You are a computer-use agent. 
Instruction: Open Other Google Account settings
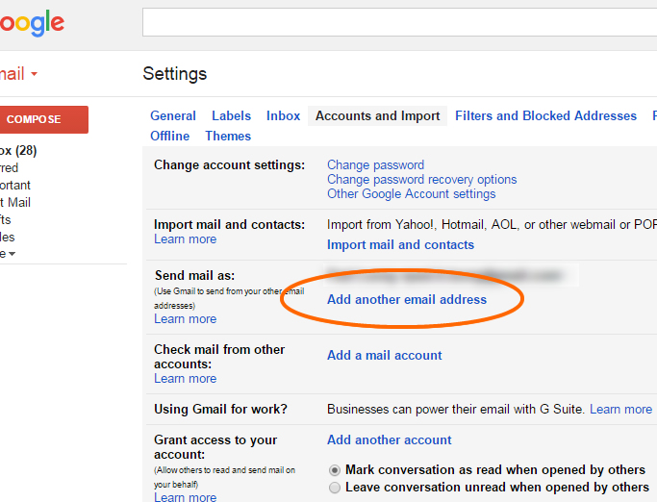[x=412, y=193]
